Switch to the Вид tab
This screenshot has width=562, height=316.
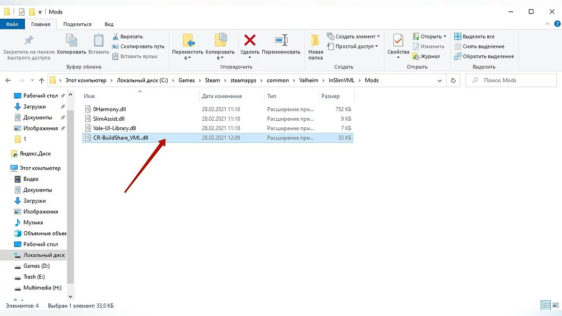[x=109, y=24]
